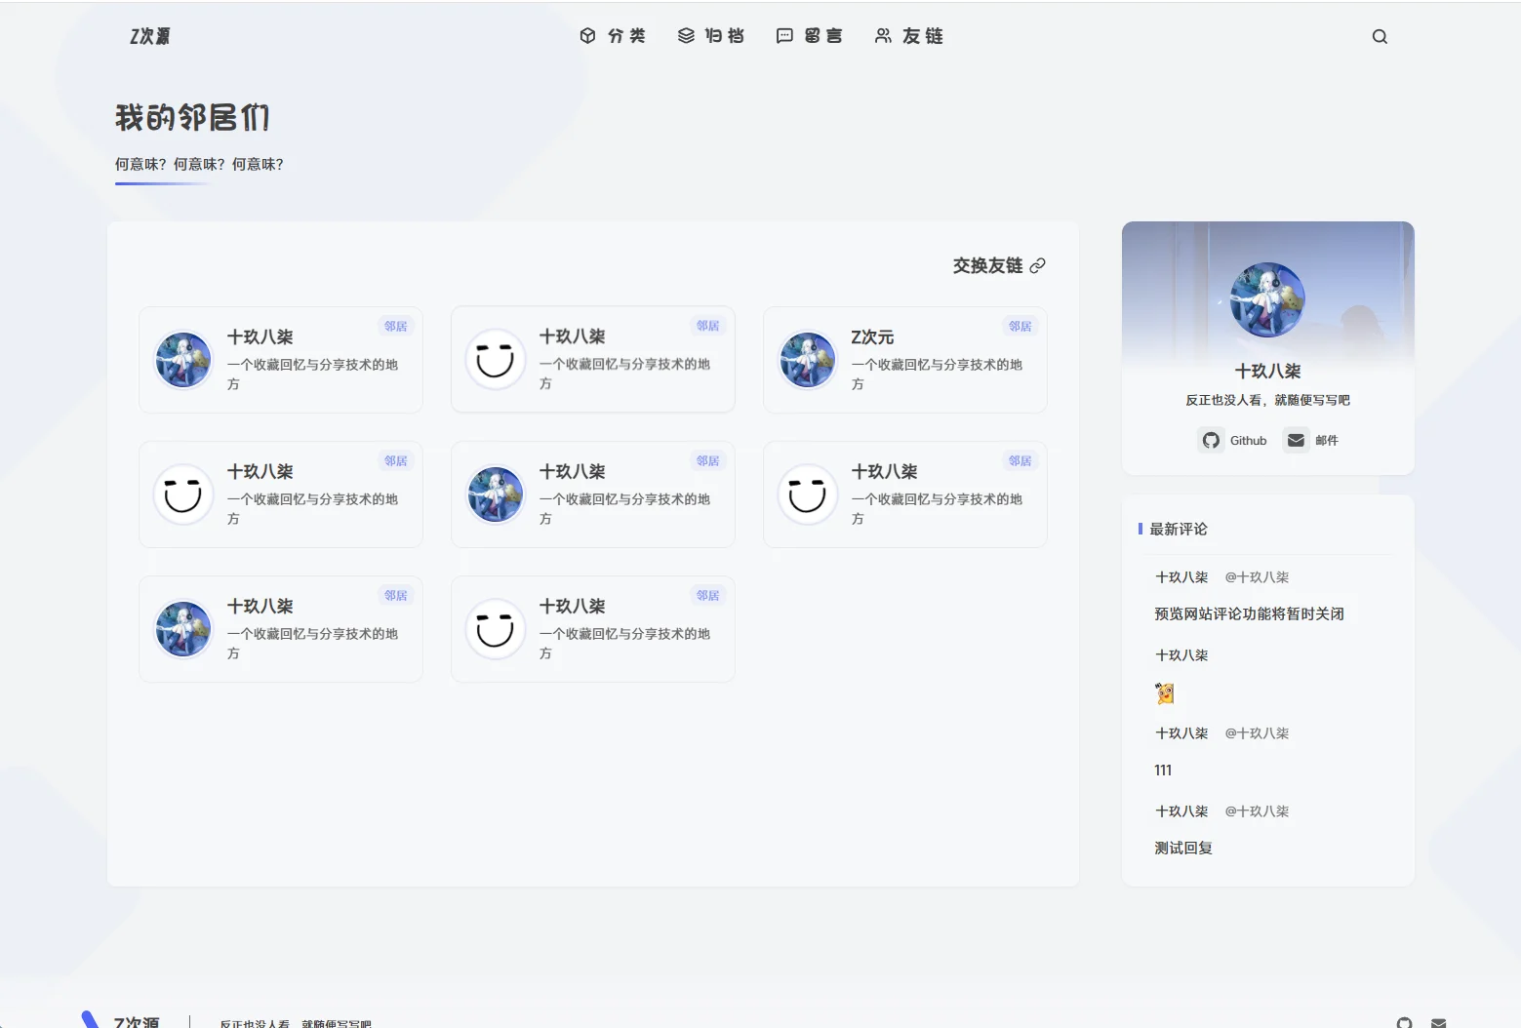Click the 交换友链 link
Image resolution: width=1521 pixels, height=1028 pixels.
coord(987,265)
